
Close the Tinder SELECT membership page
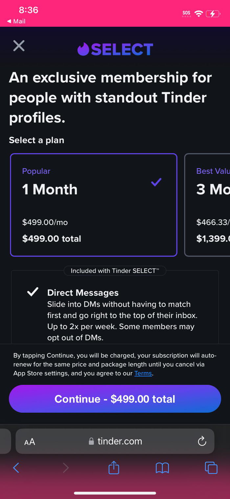pos(19,45)
